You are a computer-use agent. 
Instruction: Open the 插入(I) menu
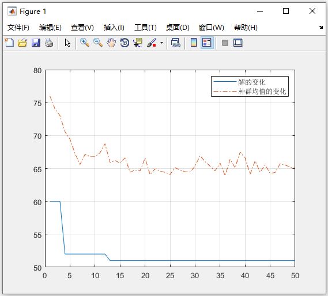[x=114, y=28]
